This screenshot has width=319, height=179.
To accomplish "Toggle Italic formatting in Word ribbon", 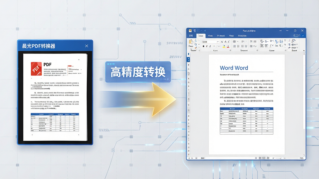I will click(207, 46).
